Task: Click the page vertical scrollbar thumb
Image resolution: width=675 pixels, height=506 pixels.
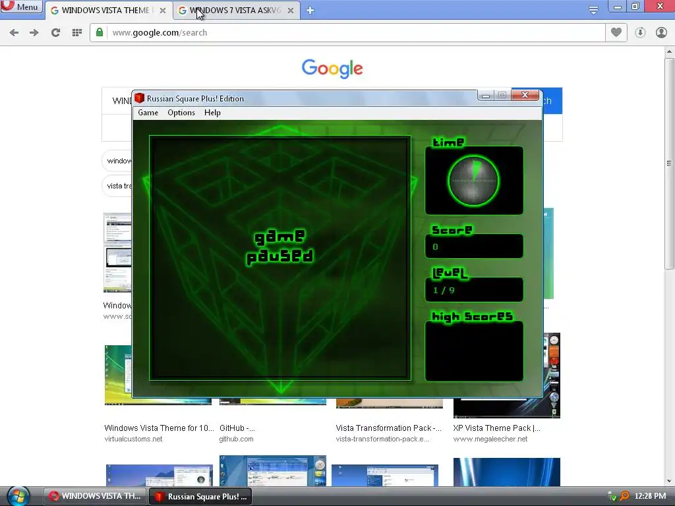Action: tap(669, 163)
